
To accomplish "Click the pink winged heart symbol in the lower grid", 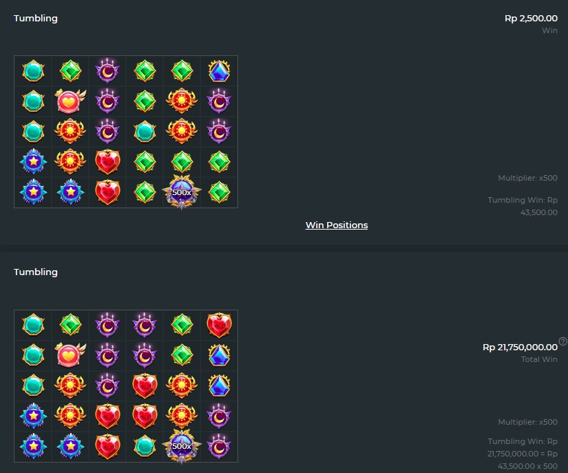I will (70, 355).
